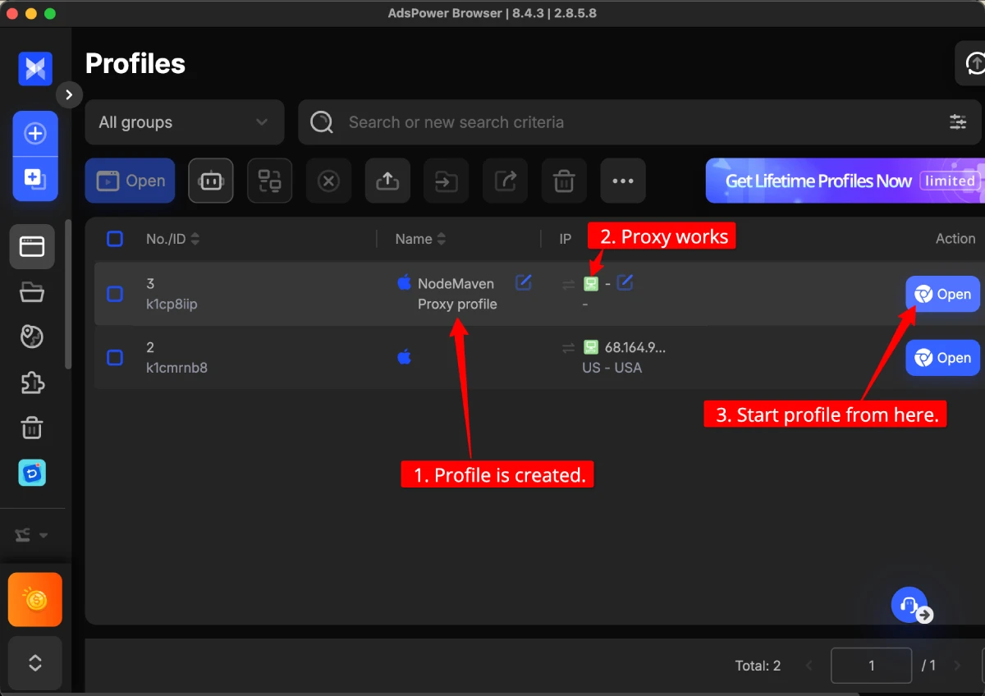985x696 pixels.
Task: Click the window synchronizer toolbar icon
Action: click(270, 181)
